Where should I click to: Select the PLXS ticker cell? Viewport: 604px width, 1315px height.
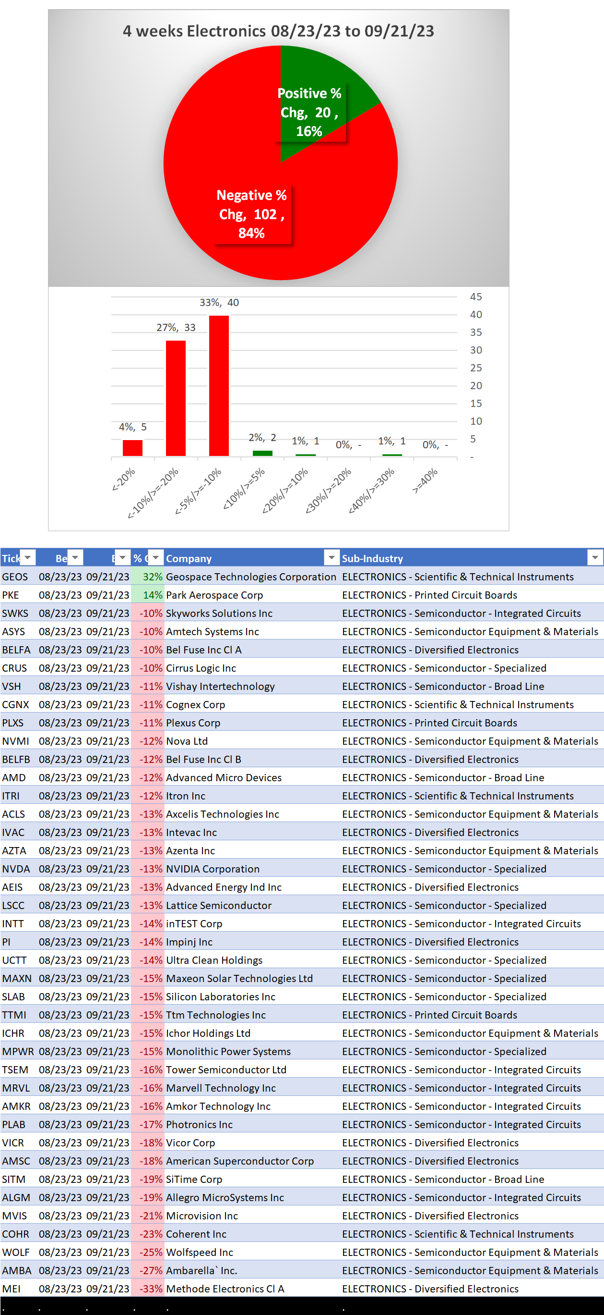tap(19, 723)
